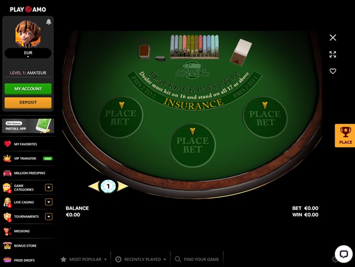Image resolution: width=355 pixels, height=267 pixels.
Task: Expand the Live Casino section
Action: point(49,202)
